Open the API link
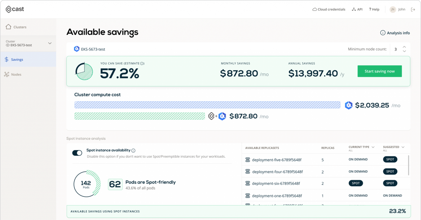Viewport: 421px width, 220px height. [357, 9]
